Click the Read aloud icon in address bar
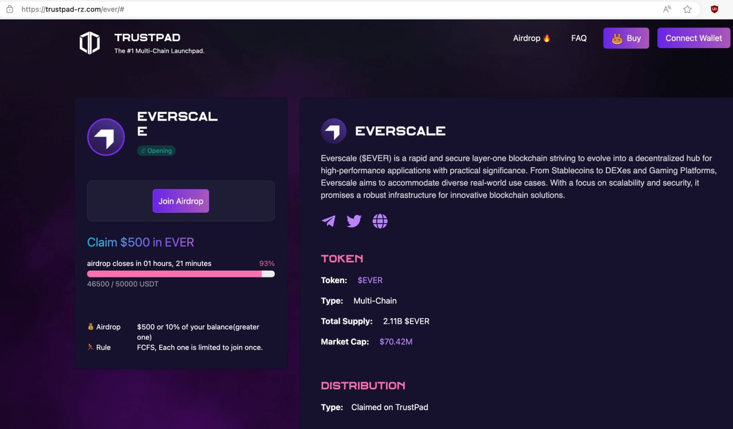 (667, 9)
